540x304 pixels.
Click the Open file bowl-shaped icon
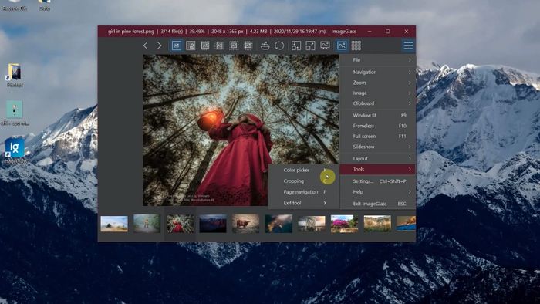(265, 46)
